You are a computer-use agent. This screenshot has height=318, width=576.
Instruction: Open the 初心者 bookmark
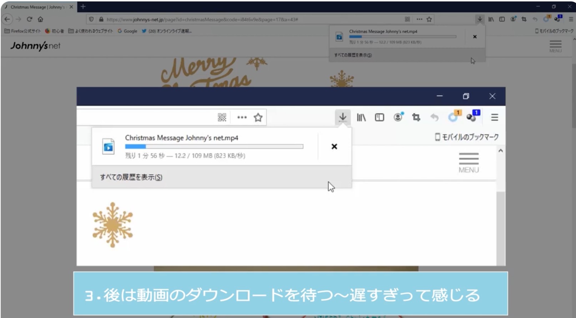pos(54,31)
